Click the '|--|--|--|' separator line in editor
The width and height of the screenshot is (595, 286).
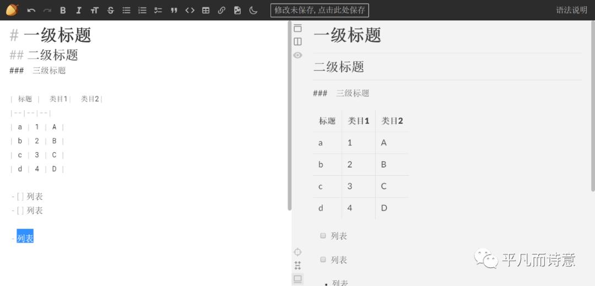[x=31, y=113]
